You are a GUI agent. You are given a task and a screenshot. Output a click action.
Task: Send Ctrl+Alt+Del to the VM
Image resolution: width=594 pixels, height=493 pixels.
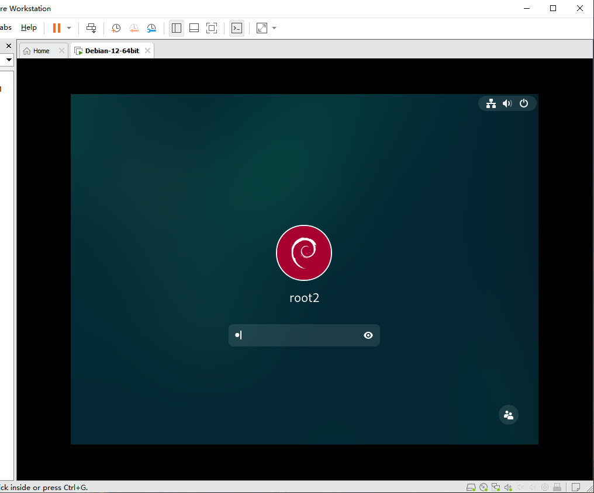pos(91,28)
